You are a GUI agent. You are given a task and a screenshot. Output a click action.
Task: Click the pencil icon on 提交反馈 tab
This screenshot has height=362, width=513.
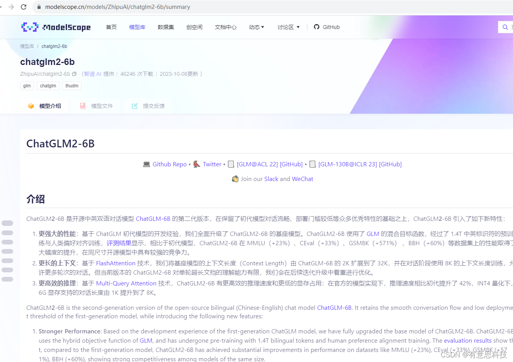tap(135, 106)
